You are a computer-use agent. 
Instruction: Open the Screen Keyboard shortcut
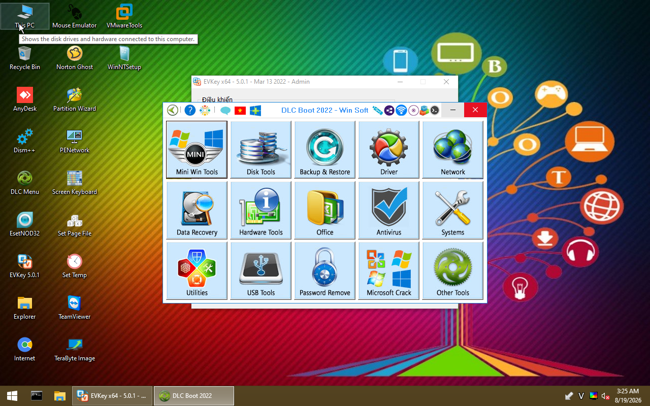click(75, 182)
